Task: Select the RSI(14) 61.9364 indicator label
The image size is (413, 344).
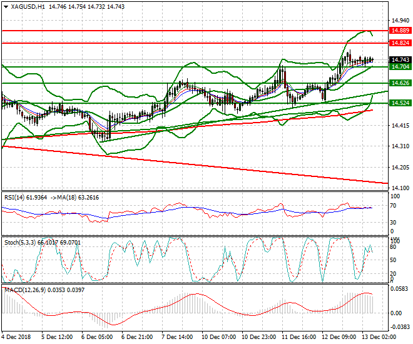Action: pyautogui.click(x=26, y=198)
